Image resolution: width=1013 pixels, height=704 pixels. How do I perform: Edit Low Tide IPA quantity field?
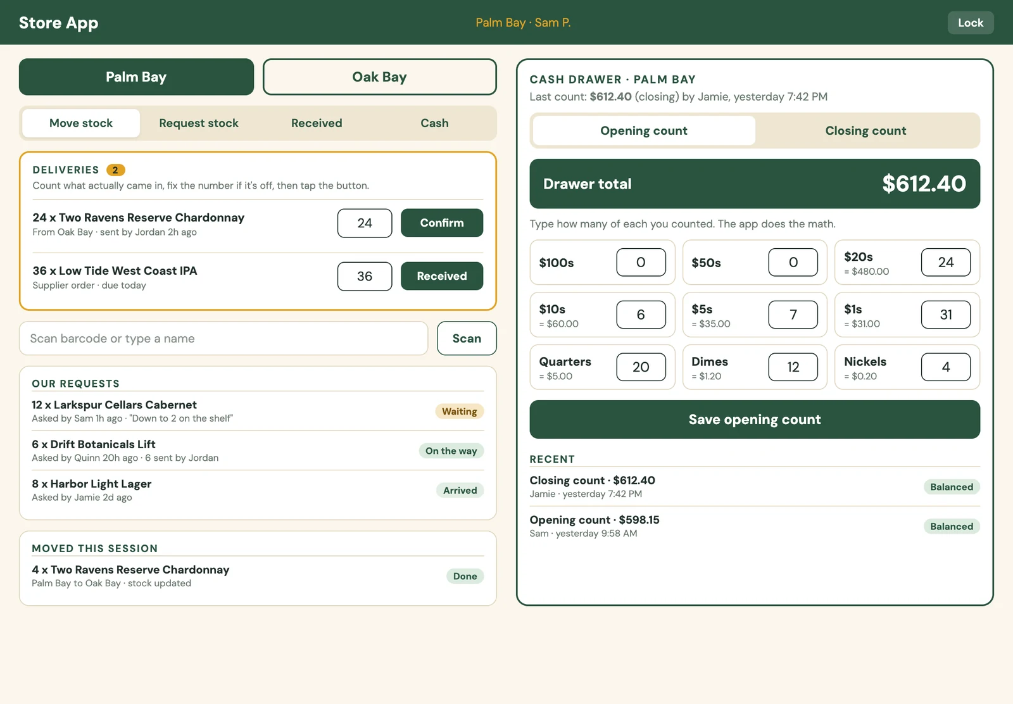pos(365,276)
